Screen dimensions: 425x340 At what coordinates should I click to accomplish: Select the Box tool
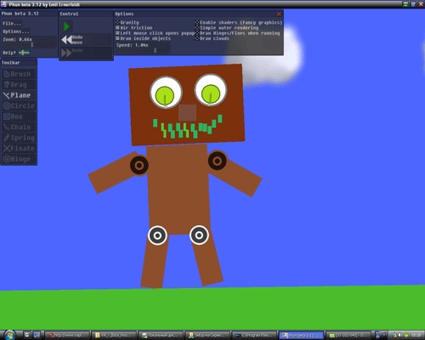[x=19, y=116]
